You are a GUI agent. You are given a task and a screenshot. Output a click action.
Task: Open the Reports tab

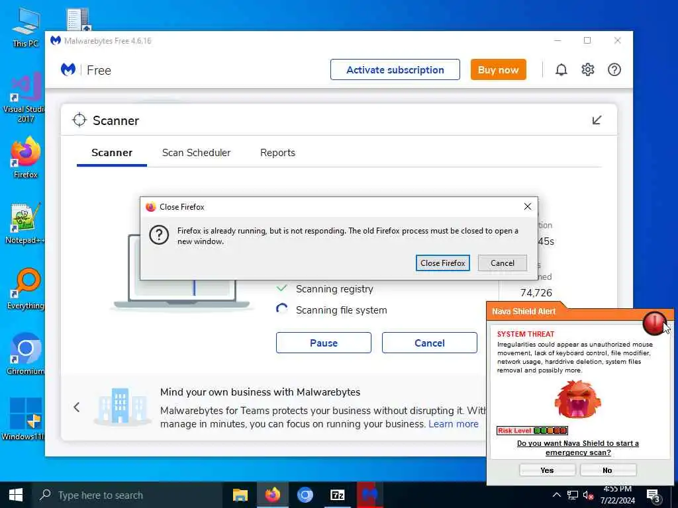277,153
